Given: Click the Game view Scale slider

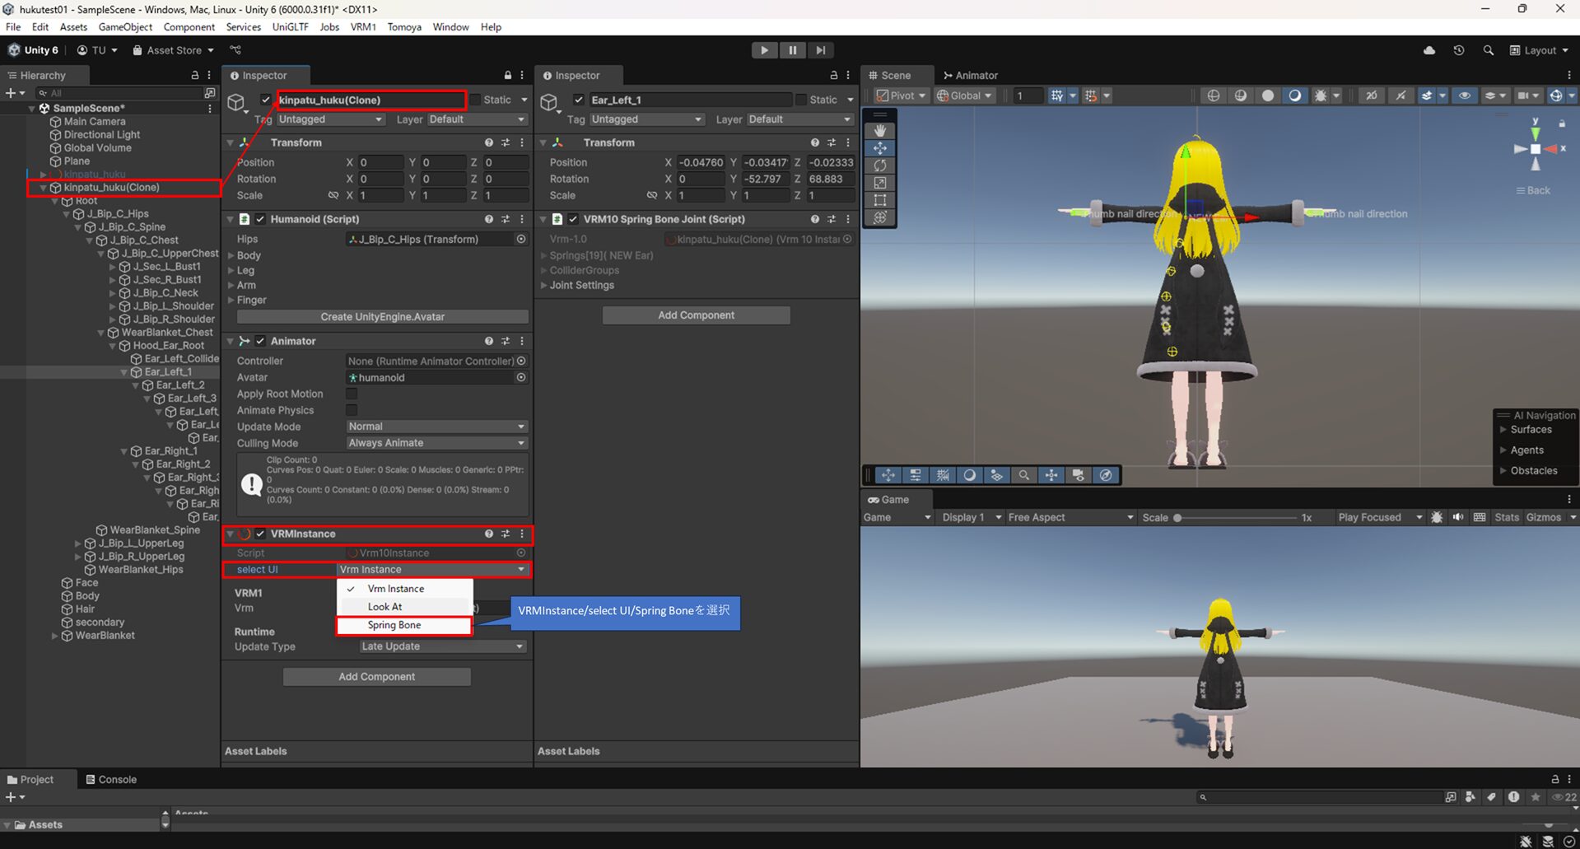Looking at the screenshot, I should coord(1235,518).
